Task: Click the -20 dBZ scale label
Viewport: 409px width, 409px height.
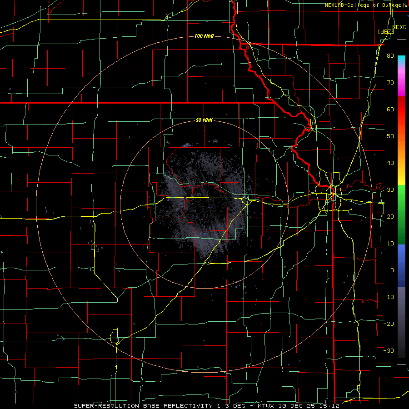Action: [x=389, y=324]
